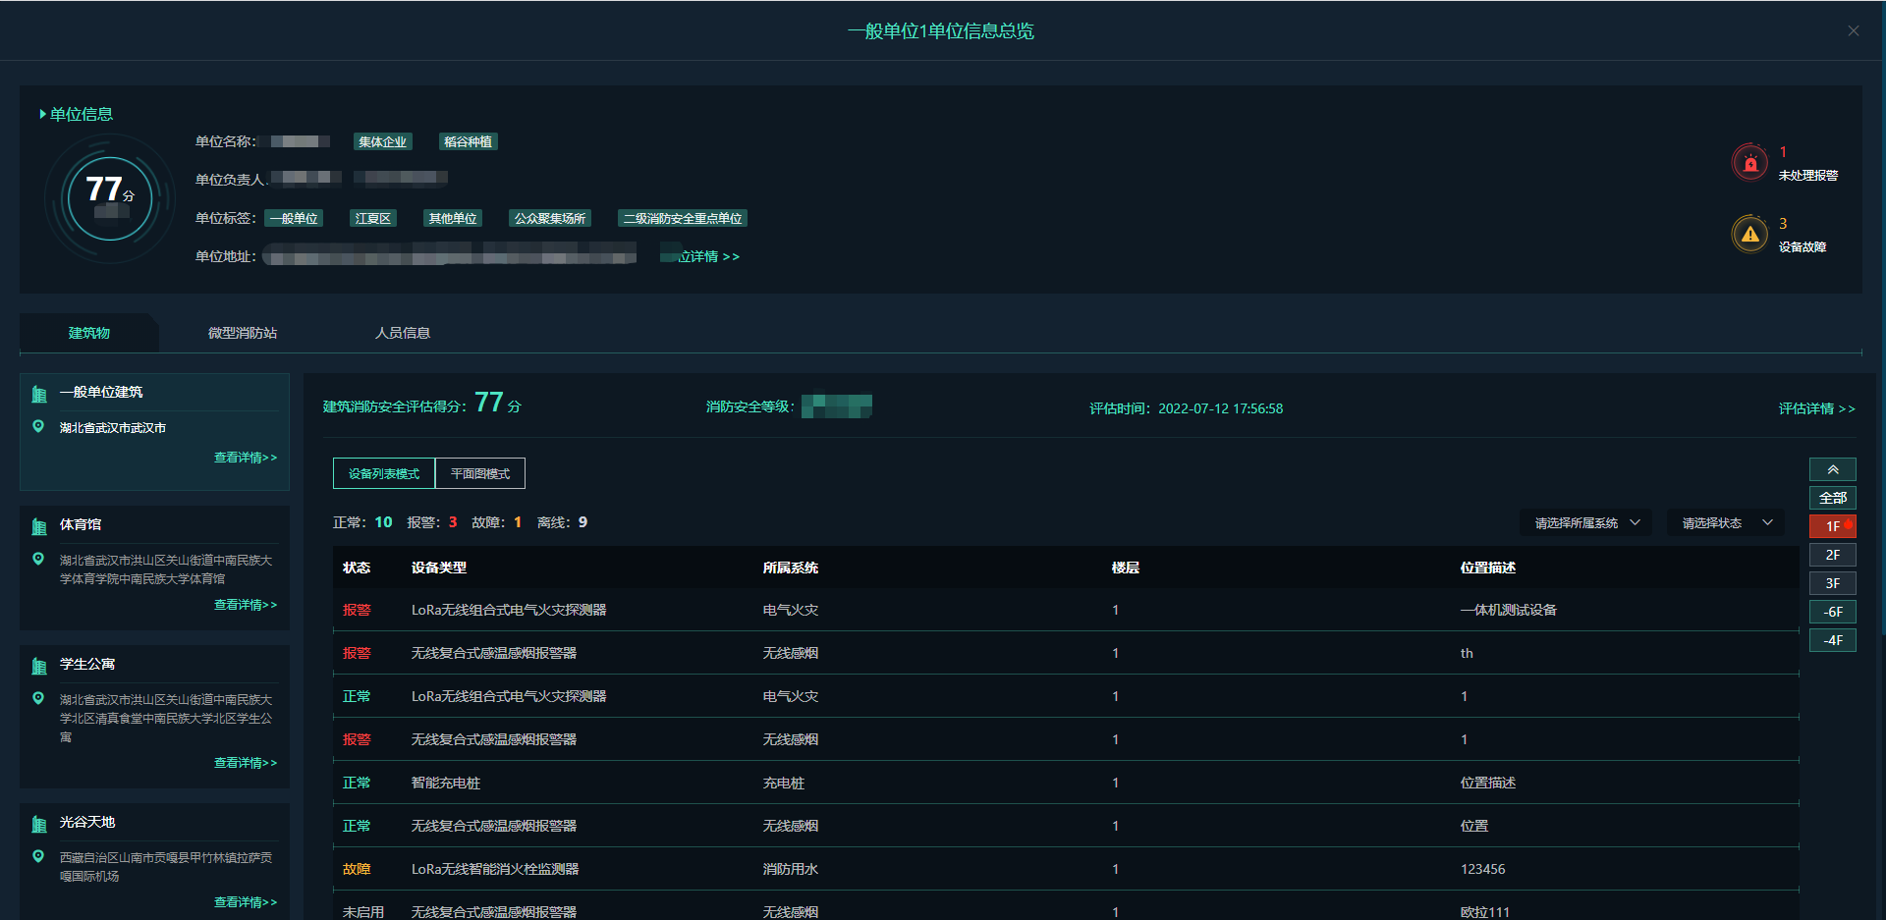Click the 一般单位 label tag
This screenshot has height=920, width=1886.
294,218
